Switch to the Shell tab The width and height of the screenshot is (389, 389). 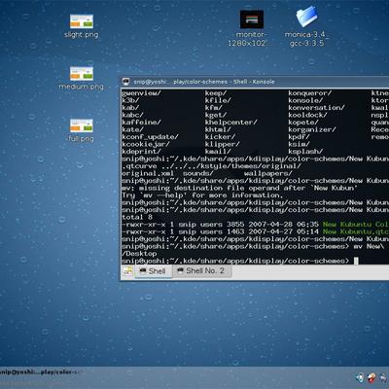(153, 271)
